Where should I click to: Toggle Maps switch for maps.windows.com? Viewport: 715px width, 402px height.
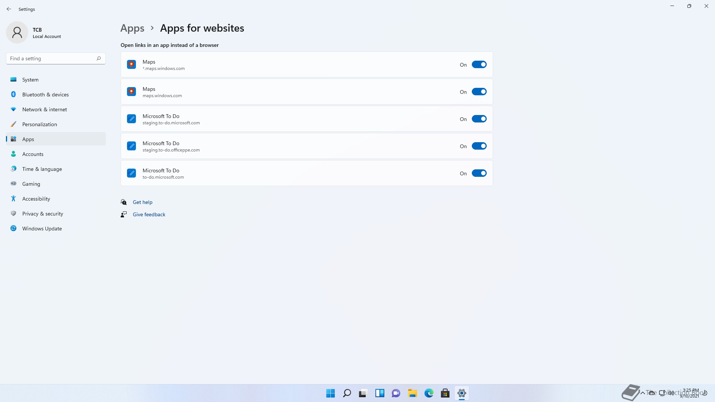479,92
